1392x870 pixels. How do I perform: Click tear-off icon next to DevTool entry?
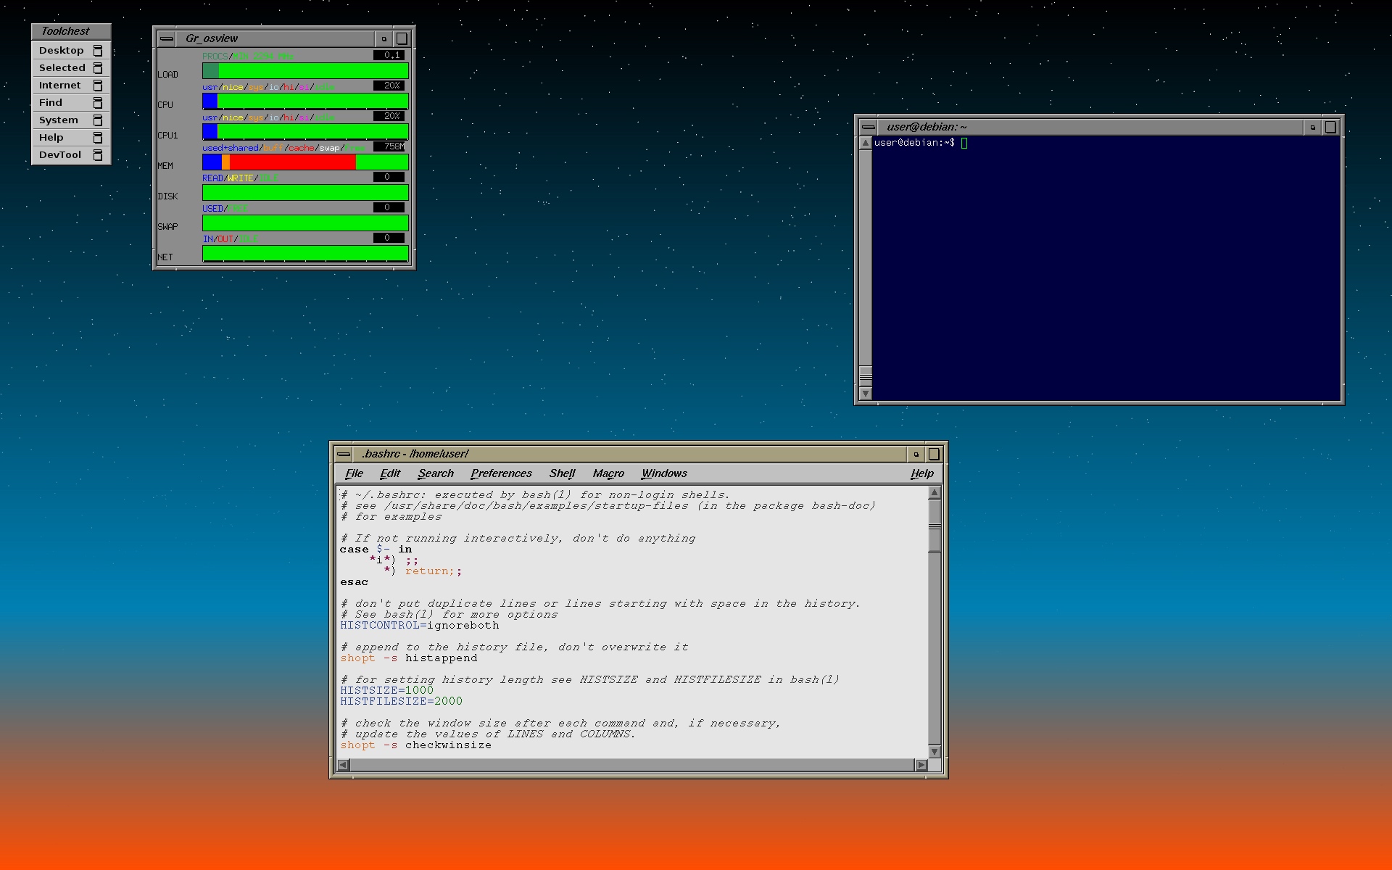coord(98,155)
